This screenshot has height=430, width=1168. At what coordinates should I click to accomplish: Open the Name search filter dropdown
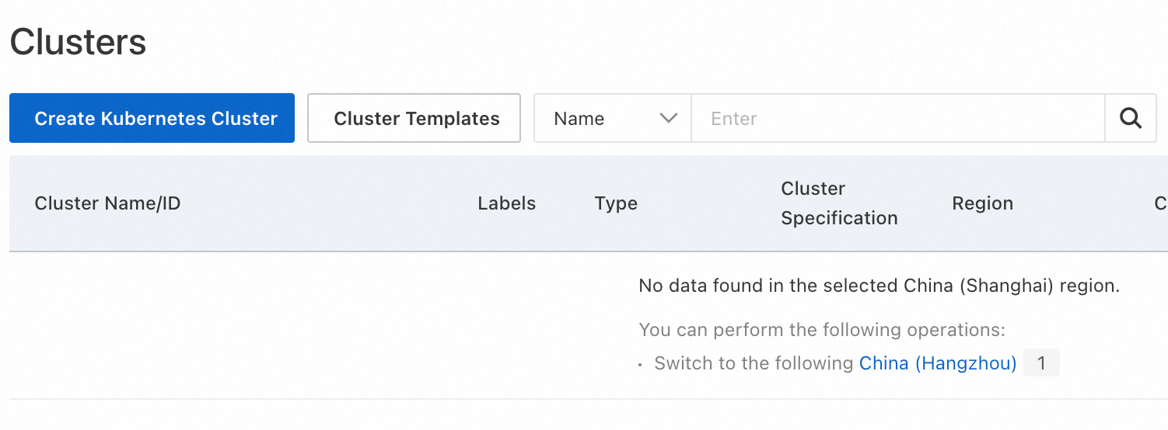612,119
